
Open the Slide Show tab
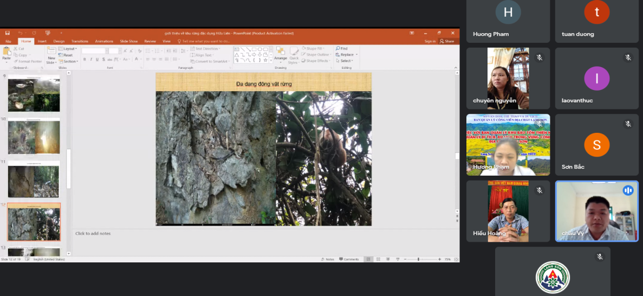[x=129, y=41]
